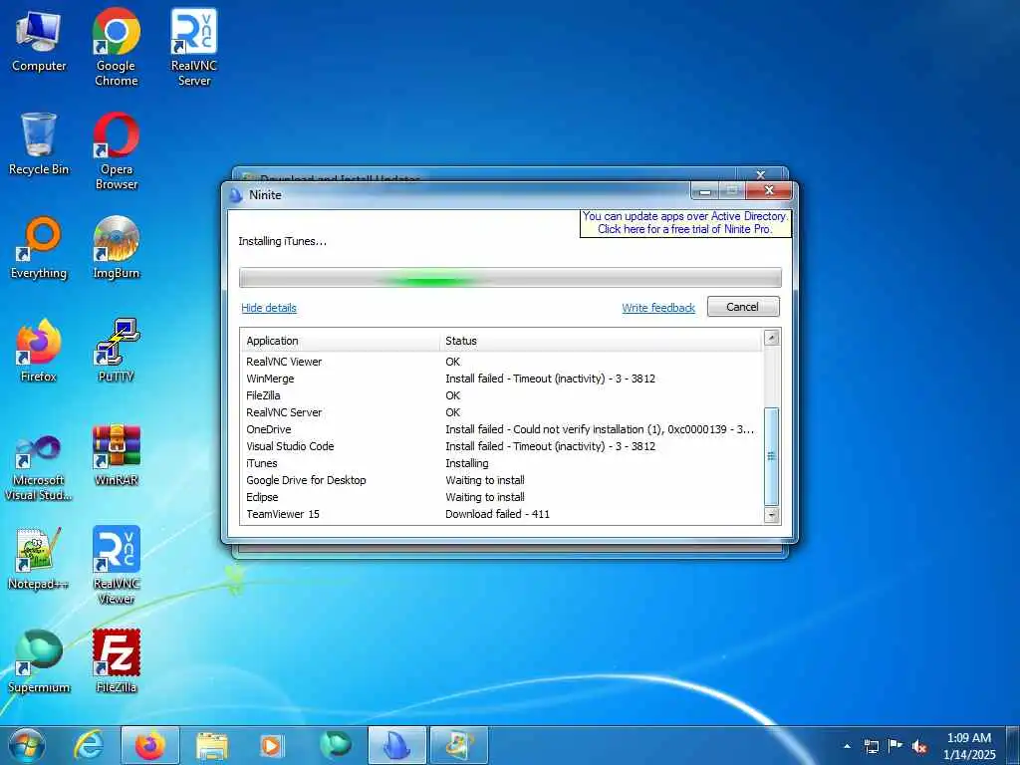Image resolution: width=1020 pixels, height=765 pixels.
Task: Switch to Firefox in the taskbar
Action: (149, 745)
